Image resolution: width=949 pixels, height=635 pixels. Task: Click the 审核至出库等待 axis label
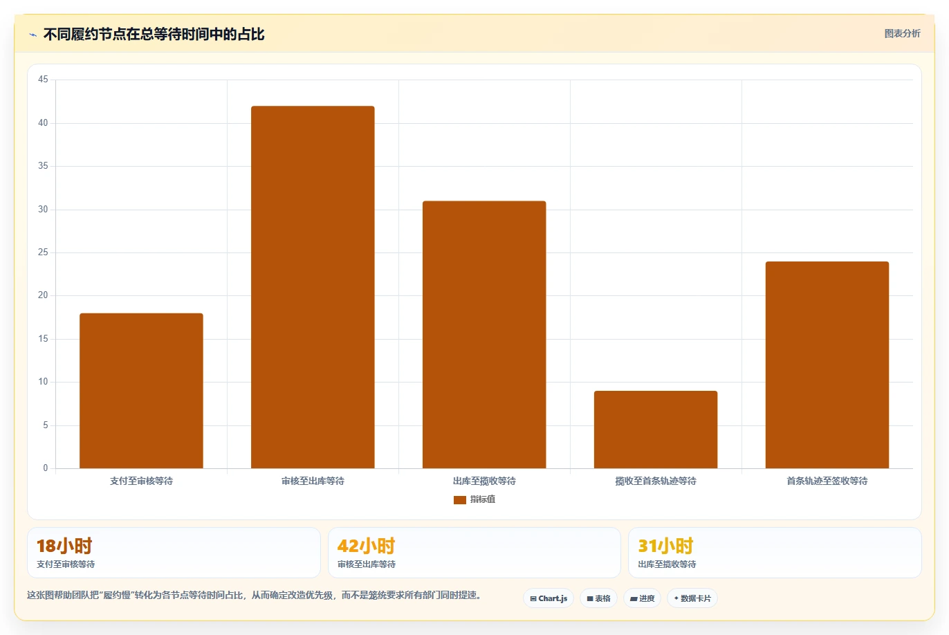313,481
